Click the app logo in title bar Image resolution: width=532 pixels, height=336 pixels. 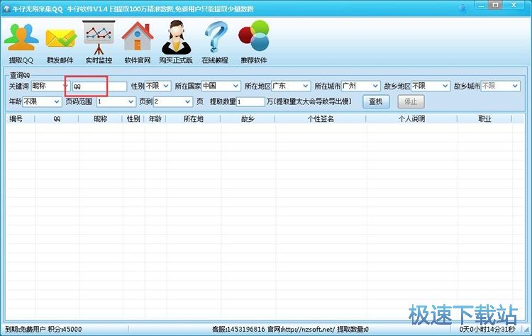[x=7, y=9]
